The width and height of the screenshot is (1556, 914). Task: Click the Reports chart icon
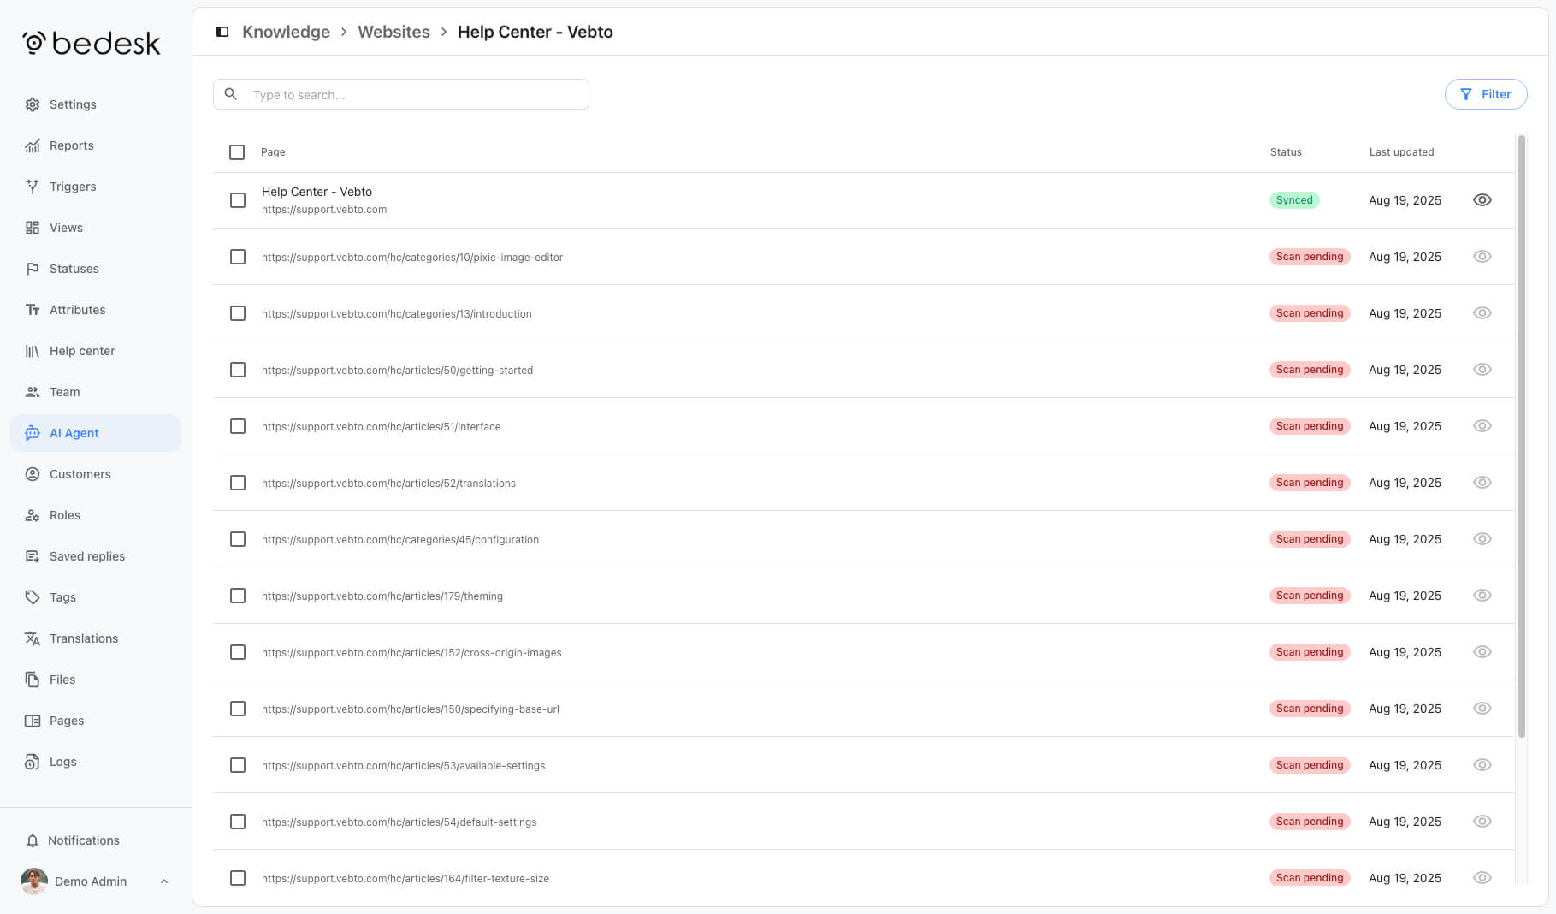33,145
